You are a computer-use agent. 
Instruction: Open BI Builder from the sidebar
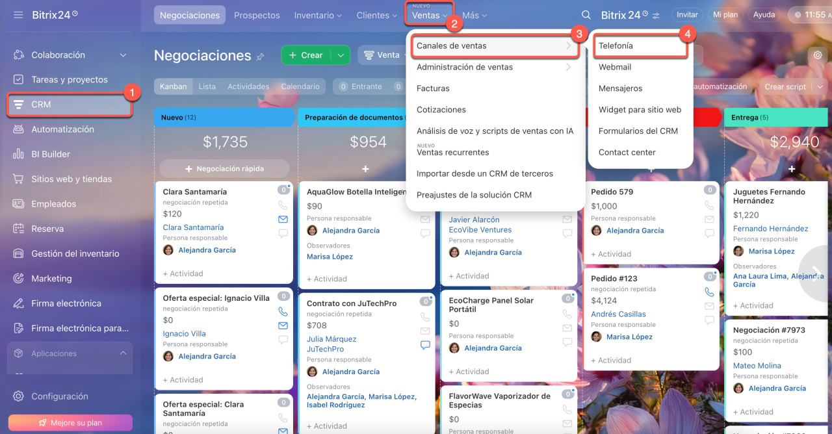(51, 154)
